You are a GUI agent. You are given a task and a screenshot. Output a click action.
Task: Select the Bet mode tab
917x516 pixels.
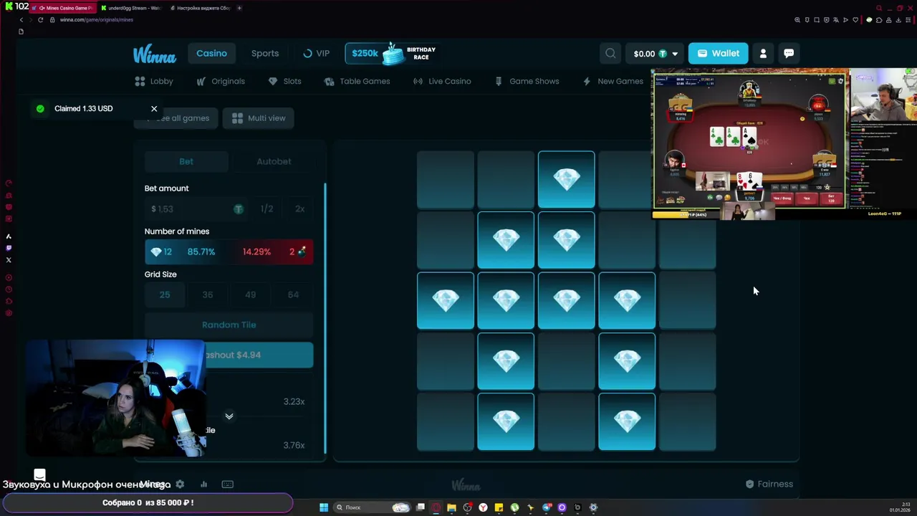click(186, 161)
